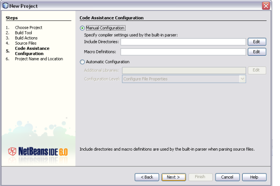
Task: Click the Macro Definitions label
Action: pos(100,52)
